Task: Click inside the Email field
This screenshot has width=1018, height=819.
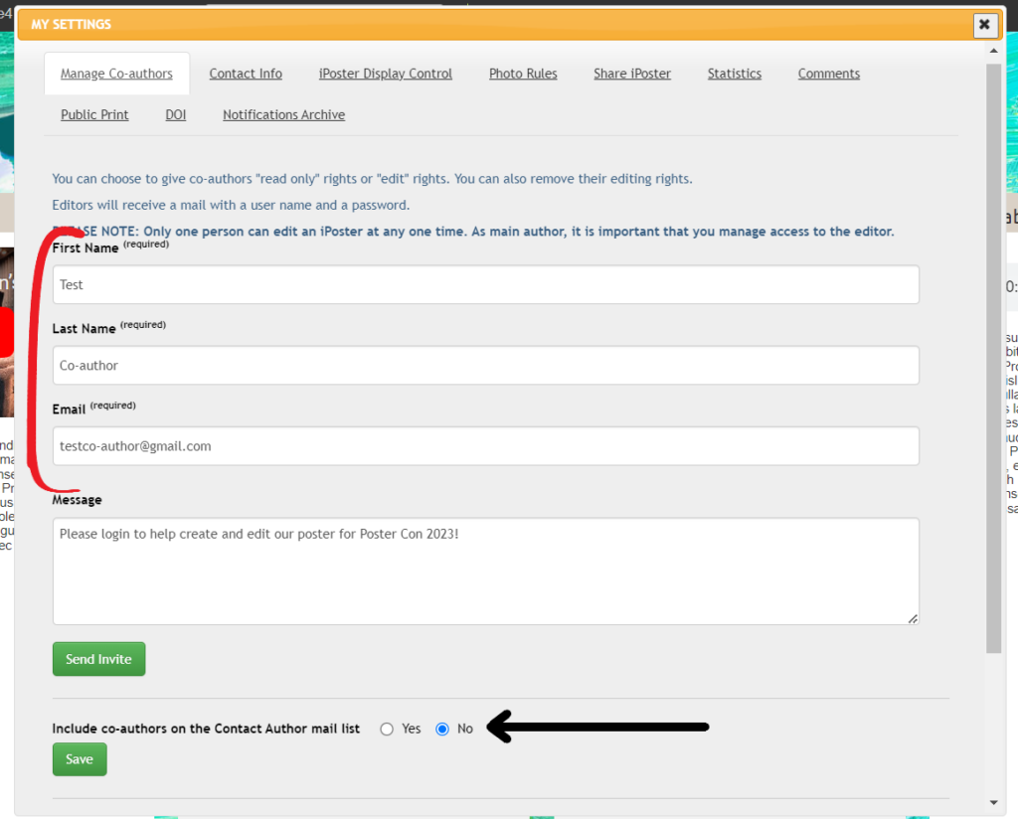Action: (485, 446)
